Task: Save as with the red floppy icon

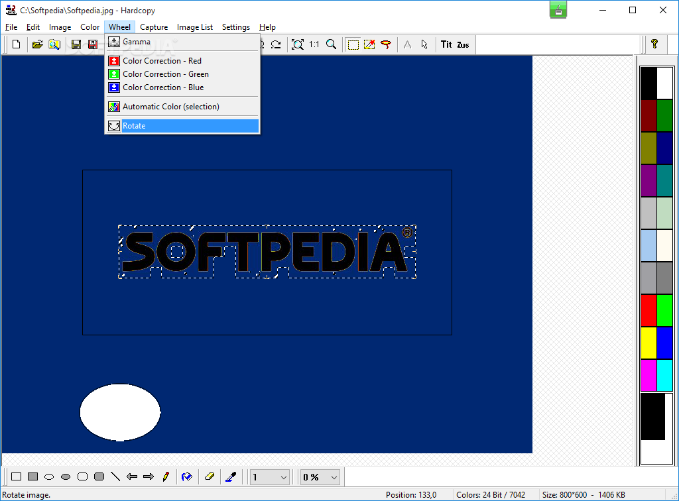Action: [x=93, y=44]
